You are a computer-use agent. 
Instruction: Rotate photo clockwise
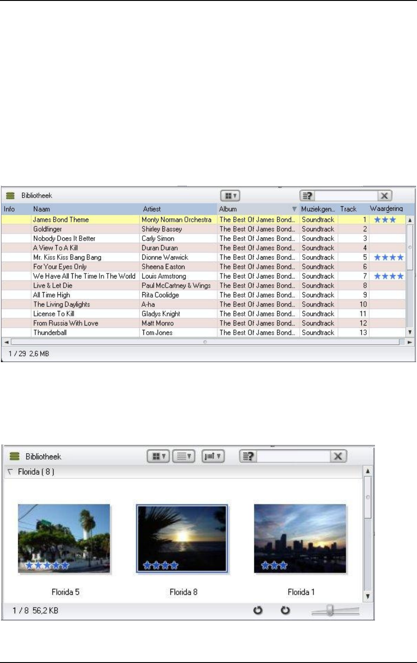285,610
